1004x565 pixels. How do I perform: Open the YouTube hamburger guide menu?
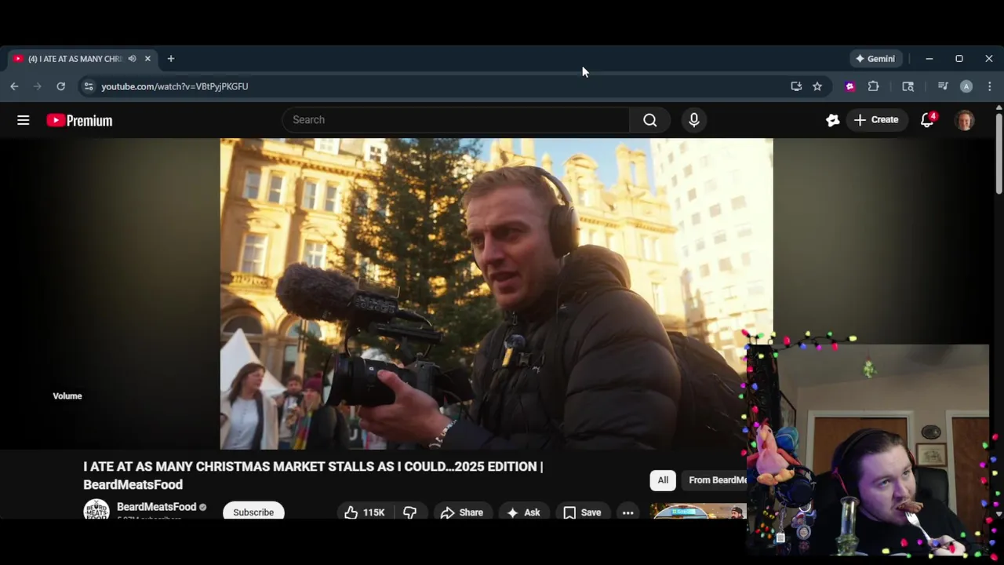(24, 120)
